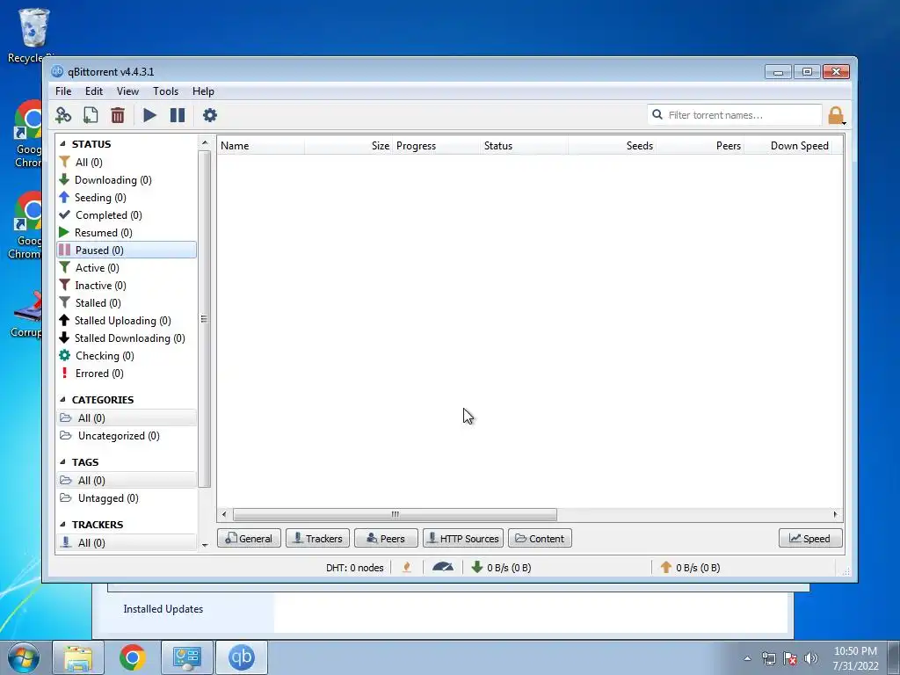Open the Edit menu
Viewport: 900px width, 675px height.
pyautogui.click(x=93, y=91)
